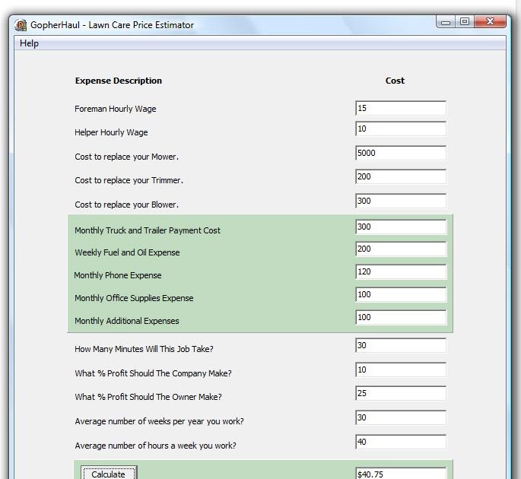Open the Help menu
Image resolution: width=521 pixels, height=479 pixels.
click(x=29, y=43)
